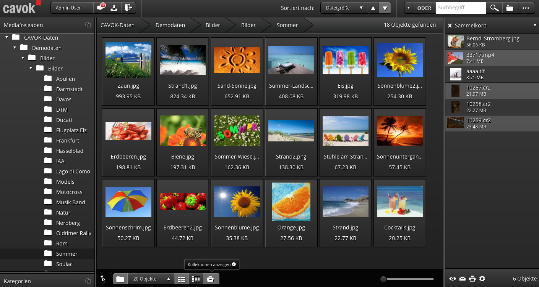Select the Apulien folder
Screen dimensions: 539x287
point(65,79)
